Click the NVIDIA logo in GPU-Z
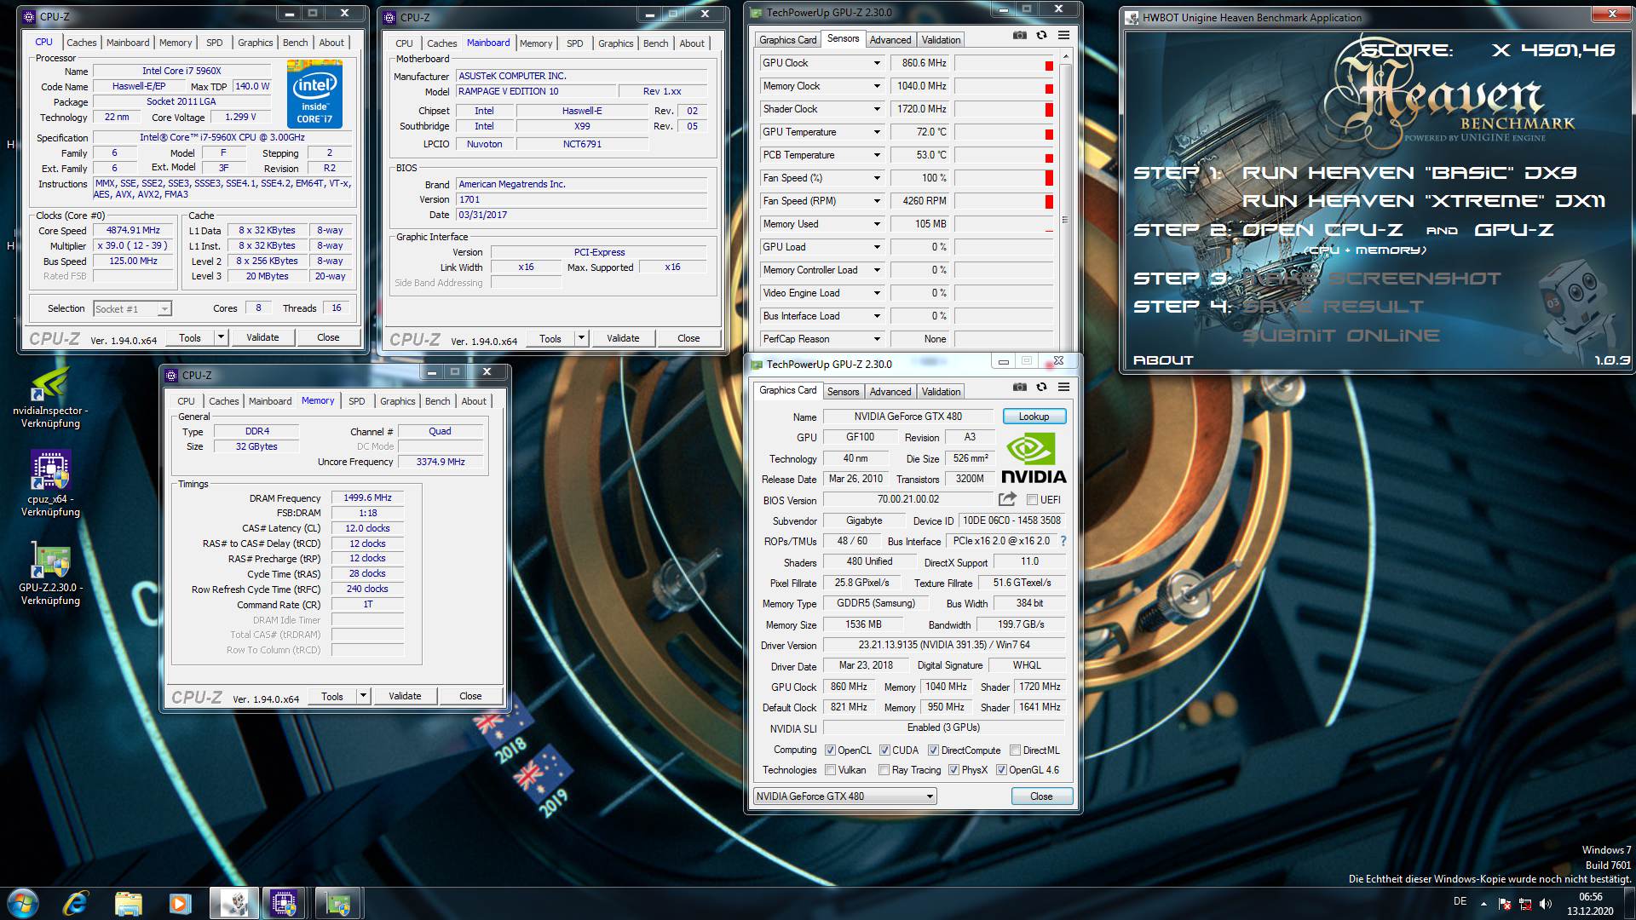This screenshot has height=920, width=1636. click(x=1034, y=458)
